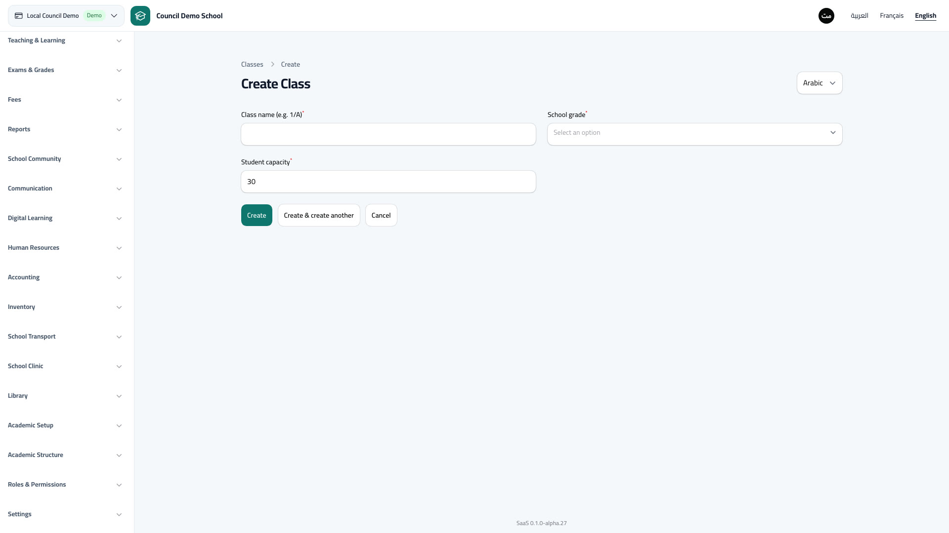The width and height of the screenshot is (949, 533).
Task: Go back via the Classes breadcrumb link
Action: (252, 65)
